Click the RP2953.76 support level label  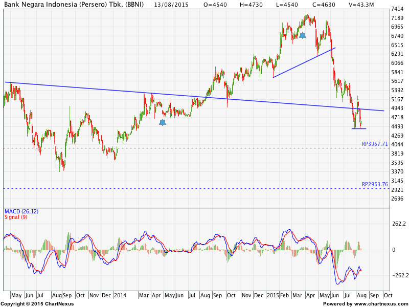375,184
